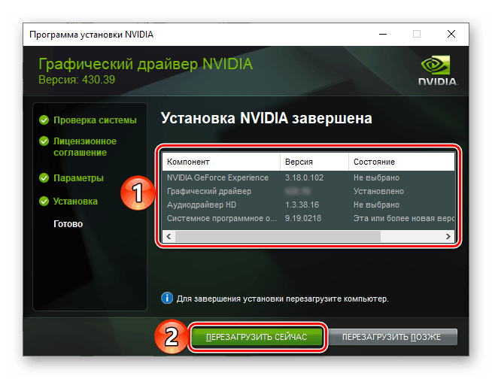The image size is (492, 379).
Task: Select Системное программное о... row
Action: tap(308, 218)
